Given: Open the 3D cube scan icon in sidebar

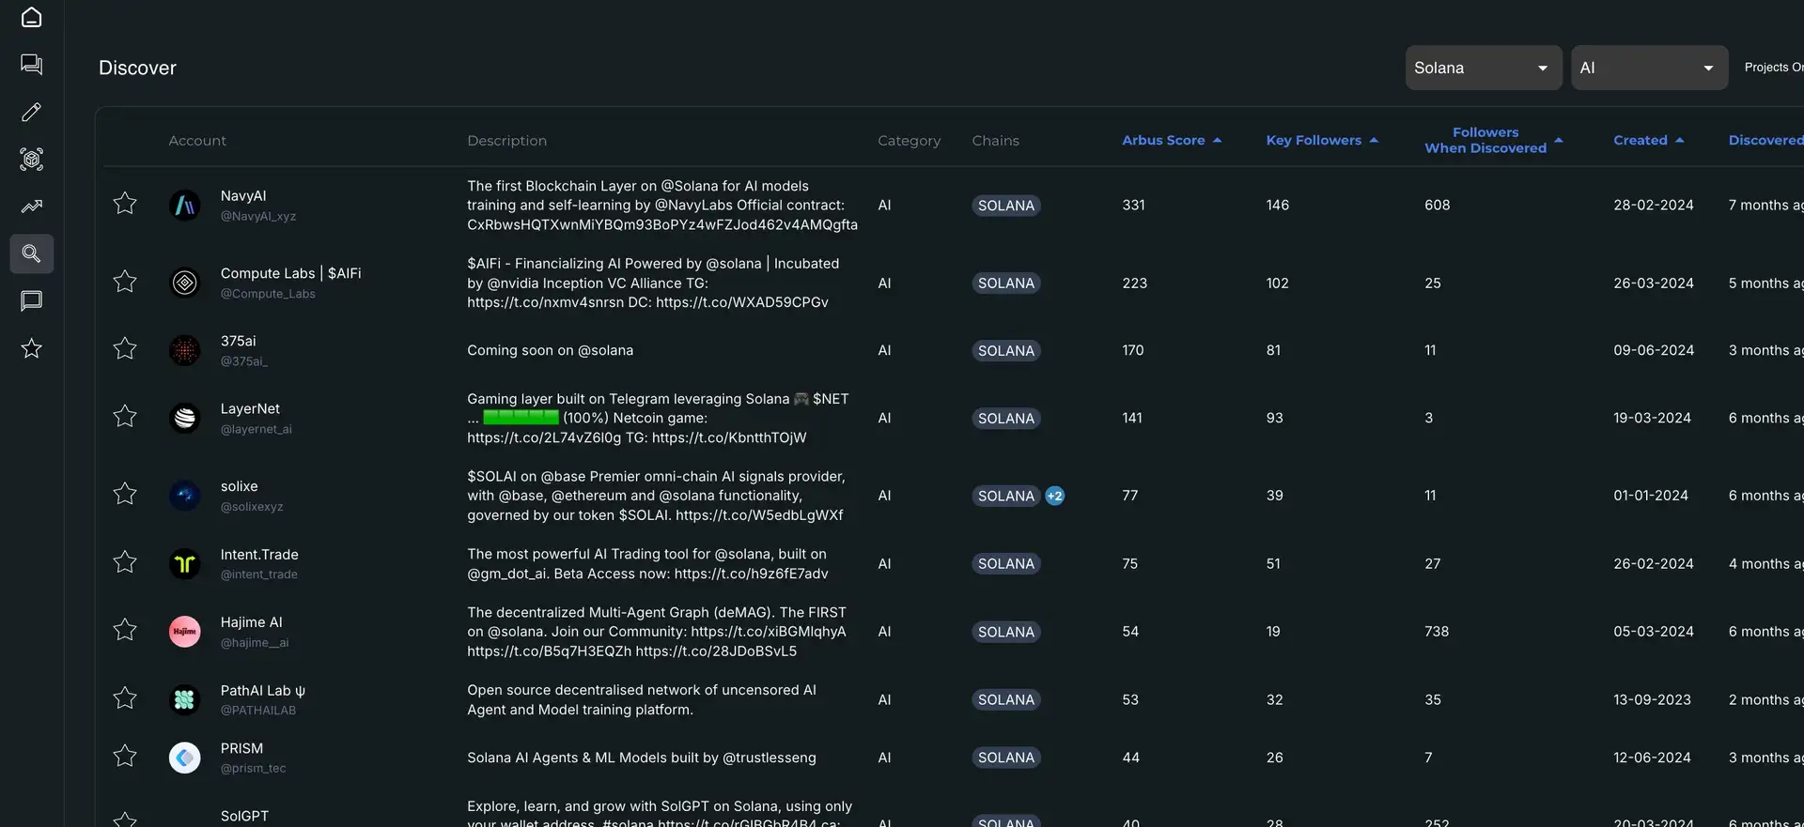Looking at the screenshot, I should pyautogui.click(x=31, y=159).
